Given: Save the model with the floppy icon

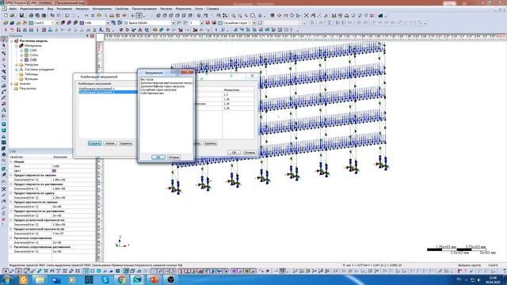Looking at the screenshot, I should click(21, 15).
